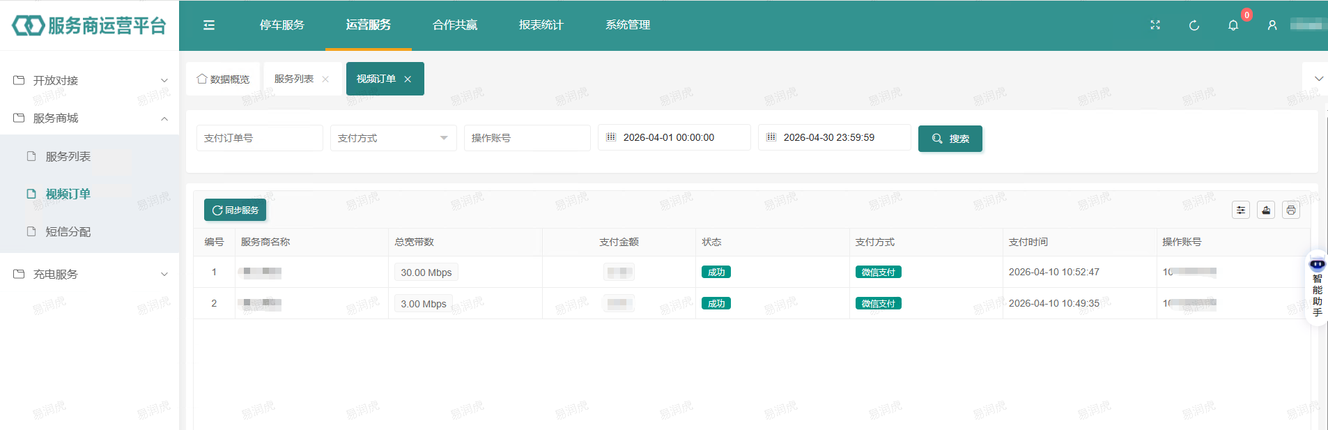The width and height of the screenshot is (1328, 430).
Task: Click the print table icon
Action: pos(1290,210)
